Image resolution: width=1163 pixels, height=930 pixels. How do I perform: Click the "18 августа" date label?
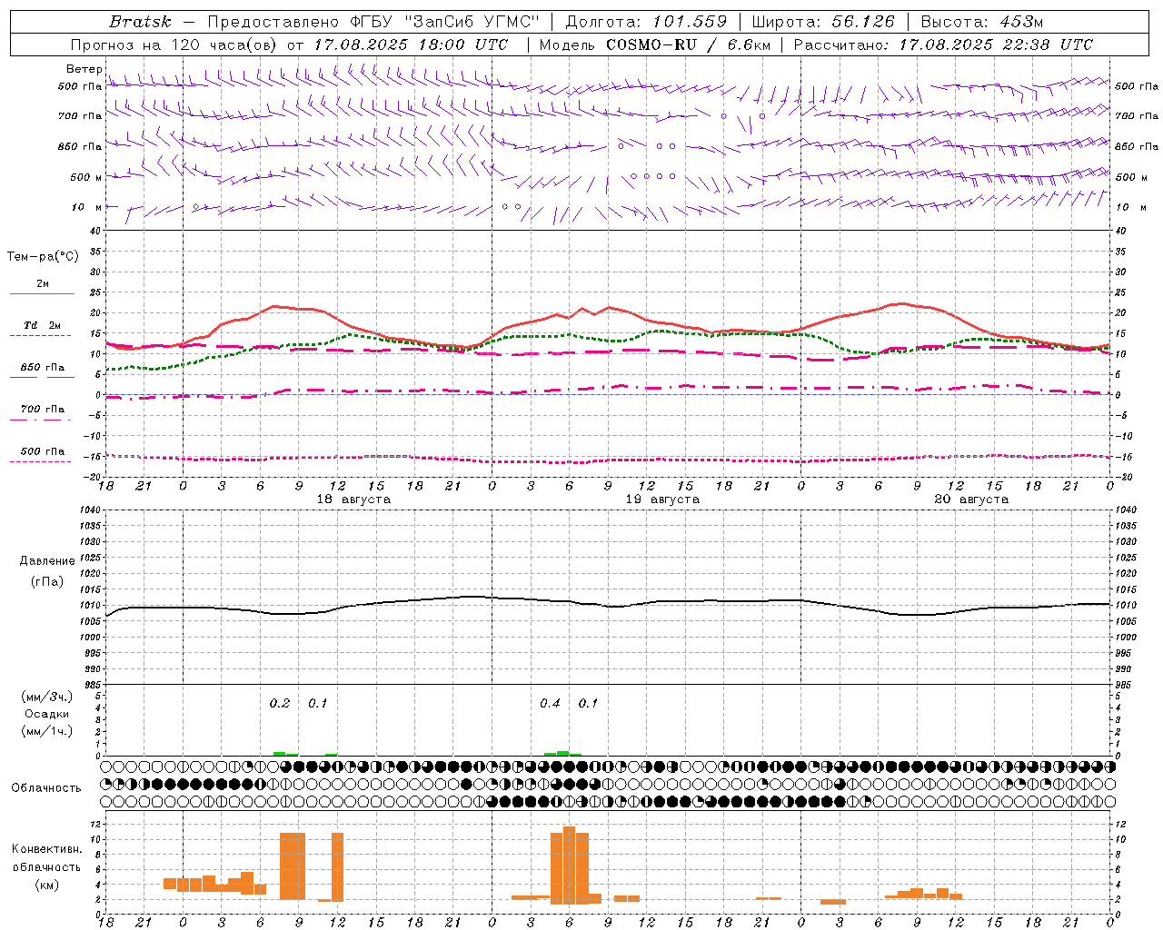point(353,500)
